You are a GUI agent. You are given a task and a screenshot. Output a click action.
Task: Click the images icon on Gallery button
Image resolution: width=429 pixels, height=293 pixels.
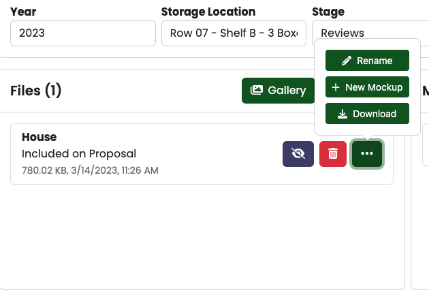(257, 90)
